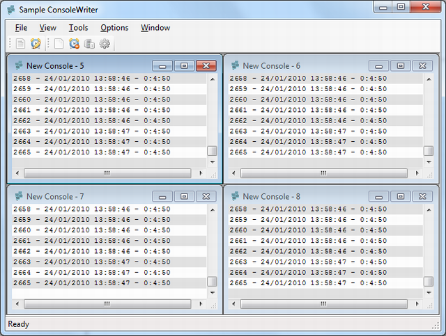Select row 2664 in New Console - 7
The height and width of the screenshot is (336, 446).
tap(109, 273)
